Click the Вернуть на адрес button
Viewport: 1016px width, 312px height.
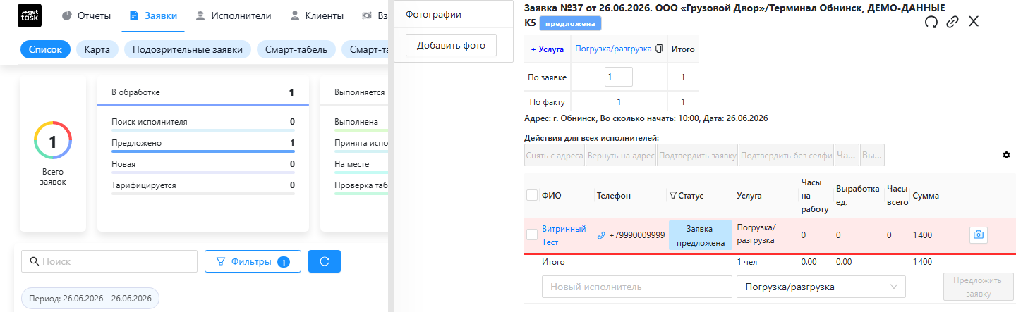click(x=620, y=156)
